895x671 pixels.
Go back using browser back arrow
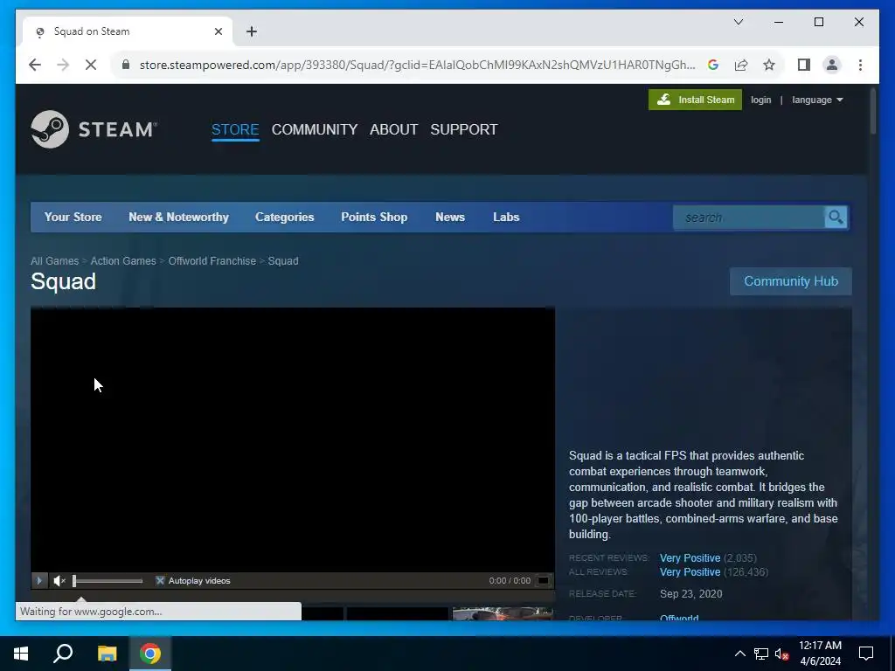tap(35, 65)
